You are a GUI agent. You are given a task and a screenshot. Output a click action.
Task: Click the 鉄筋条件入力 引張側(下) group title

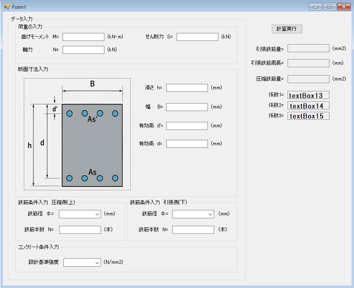pos(159,202)
